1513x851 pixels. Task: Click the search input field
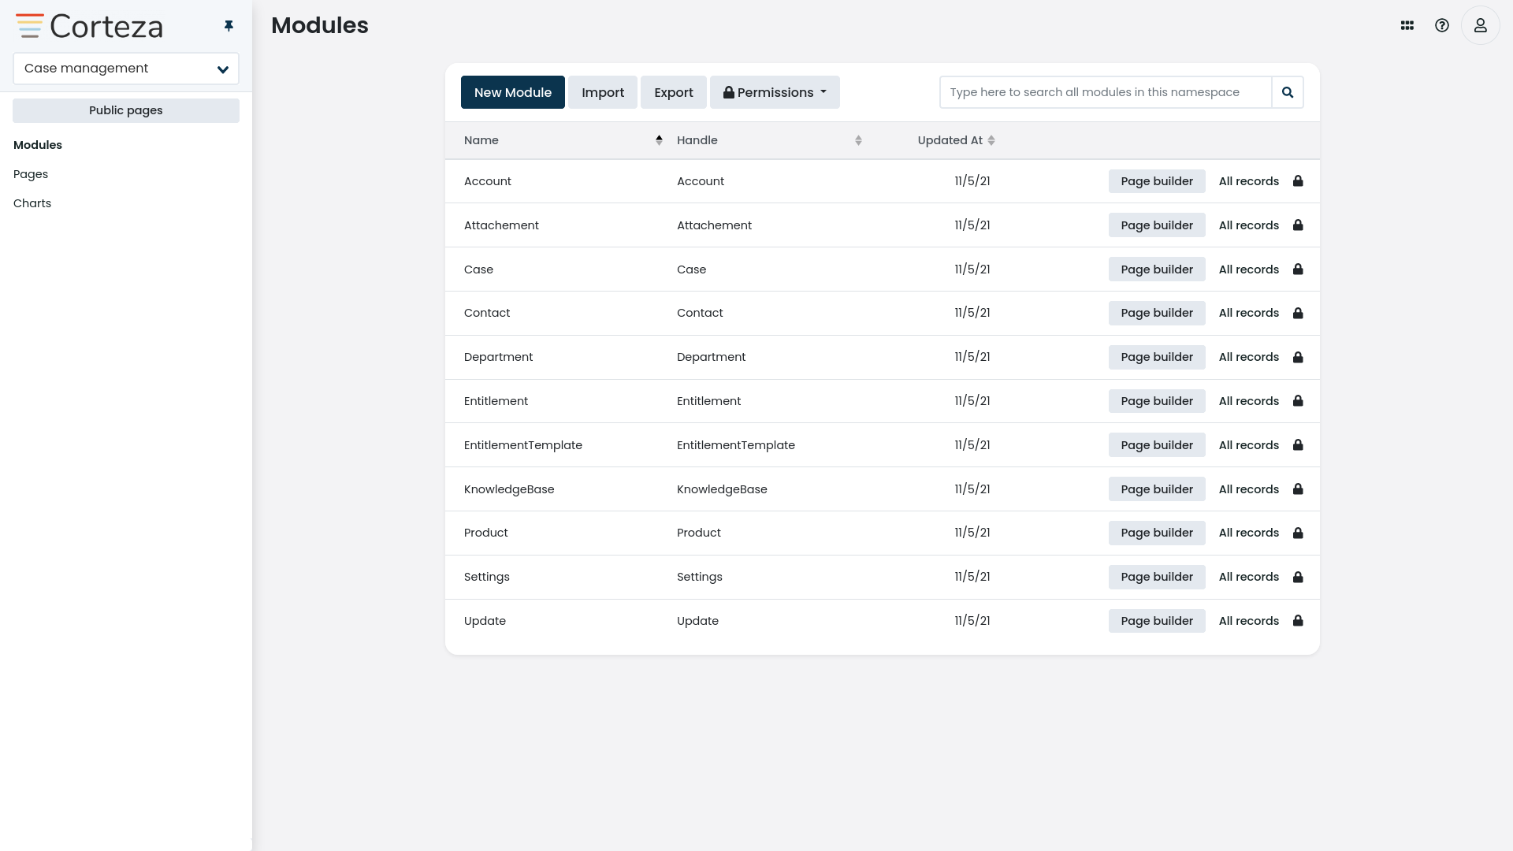[x=1106, y=91]
